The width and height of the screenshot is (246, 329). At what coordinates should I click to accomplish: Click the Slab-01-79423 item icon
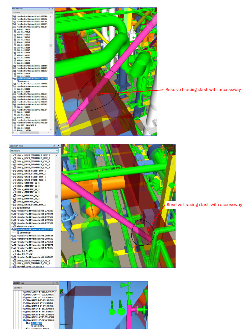15,30
